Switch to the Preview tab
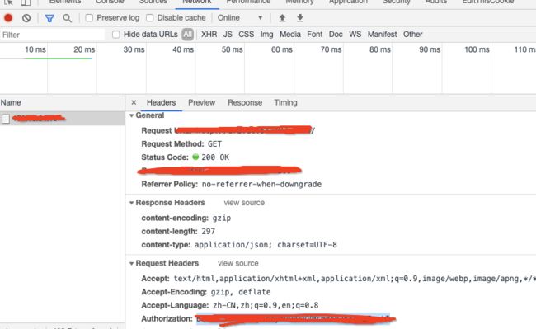The height and width of the screenshot is (329, 536). [201, 102]
